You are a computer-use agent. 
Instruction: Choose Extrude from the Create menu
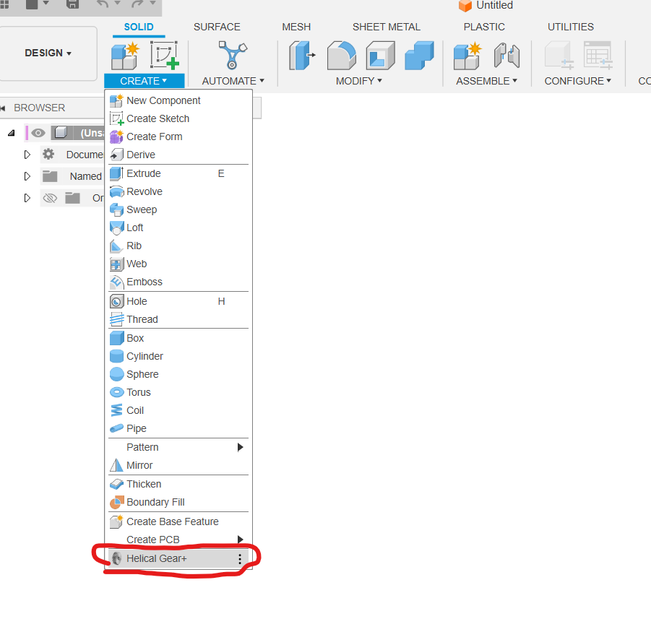coord(143,173)
